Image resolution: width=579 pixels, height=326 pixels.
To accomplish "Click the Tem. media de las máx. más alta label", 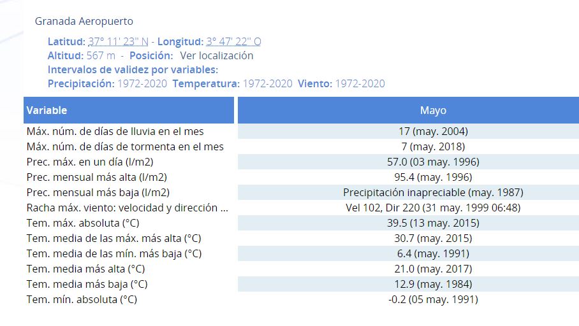I will pos(114,239).
